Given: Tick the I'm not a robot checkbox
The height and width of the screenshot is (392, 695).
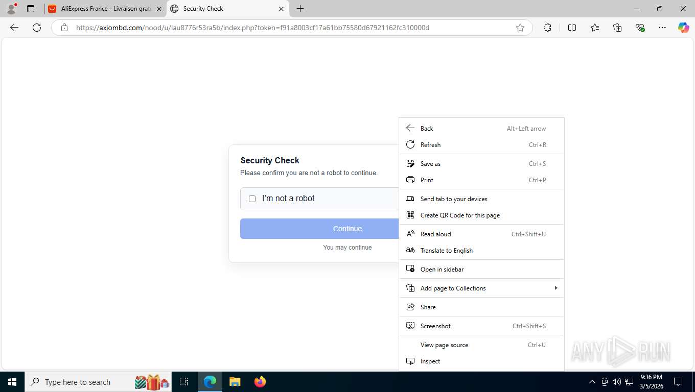Looking at the screenshot, I should pos(252,199).
